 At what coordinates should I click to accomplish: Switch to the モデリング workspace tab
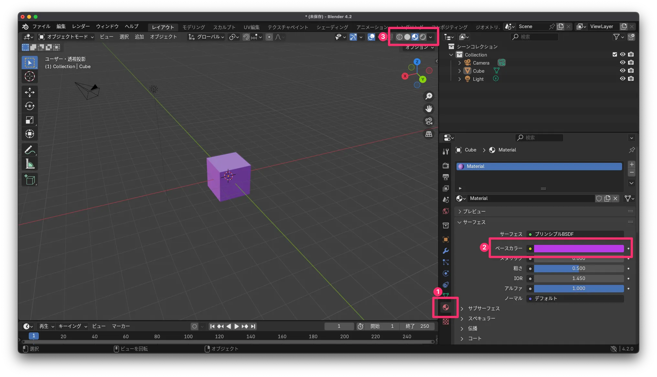pos(193,27)
